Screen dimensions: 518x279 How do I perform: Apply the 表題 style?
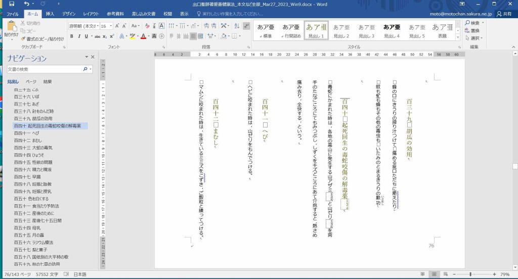[442, 30]
